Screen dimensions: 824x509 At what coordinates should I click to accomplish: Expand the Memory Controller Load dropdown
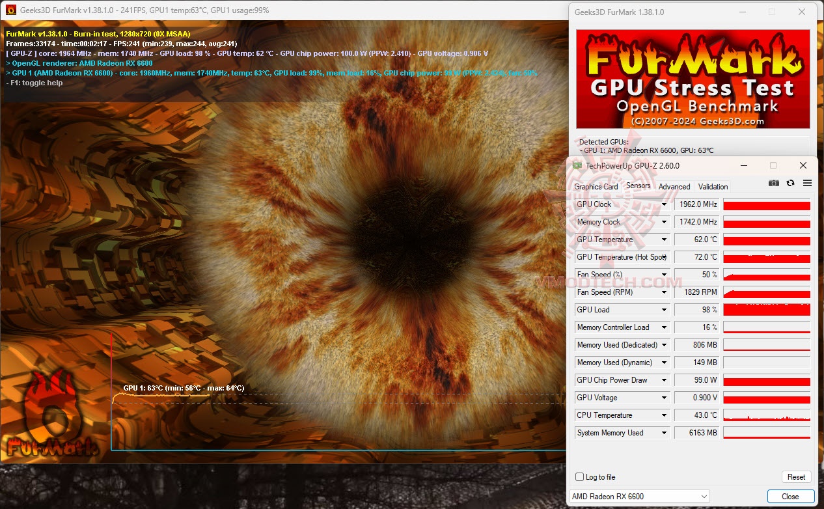tap(664, 327)
